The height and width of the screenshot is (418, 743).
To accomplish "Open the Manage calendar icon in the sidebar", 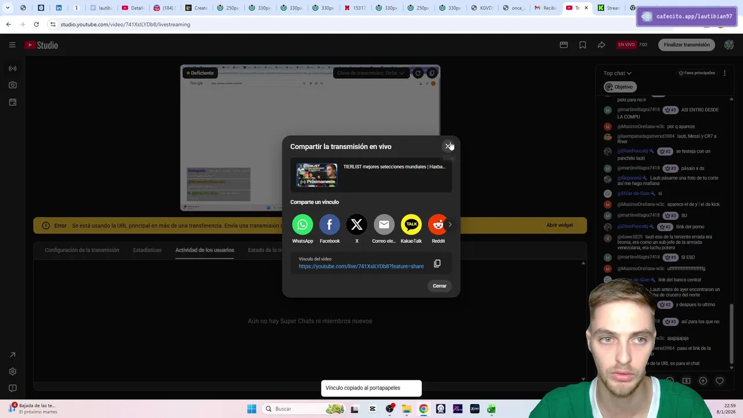I will (12, 102).
